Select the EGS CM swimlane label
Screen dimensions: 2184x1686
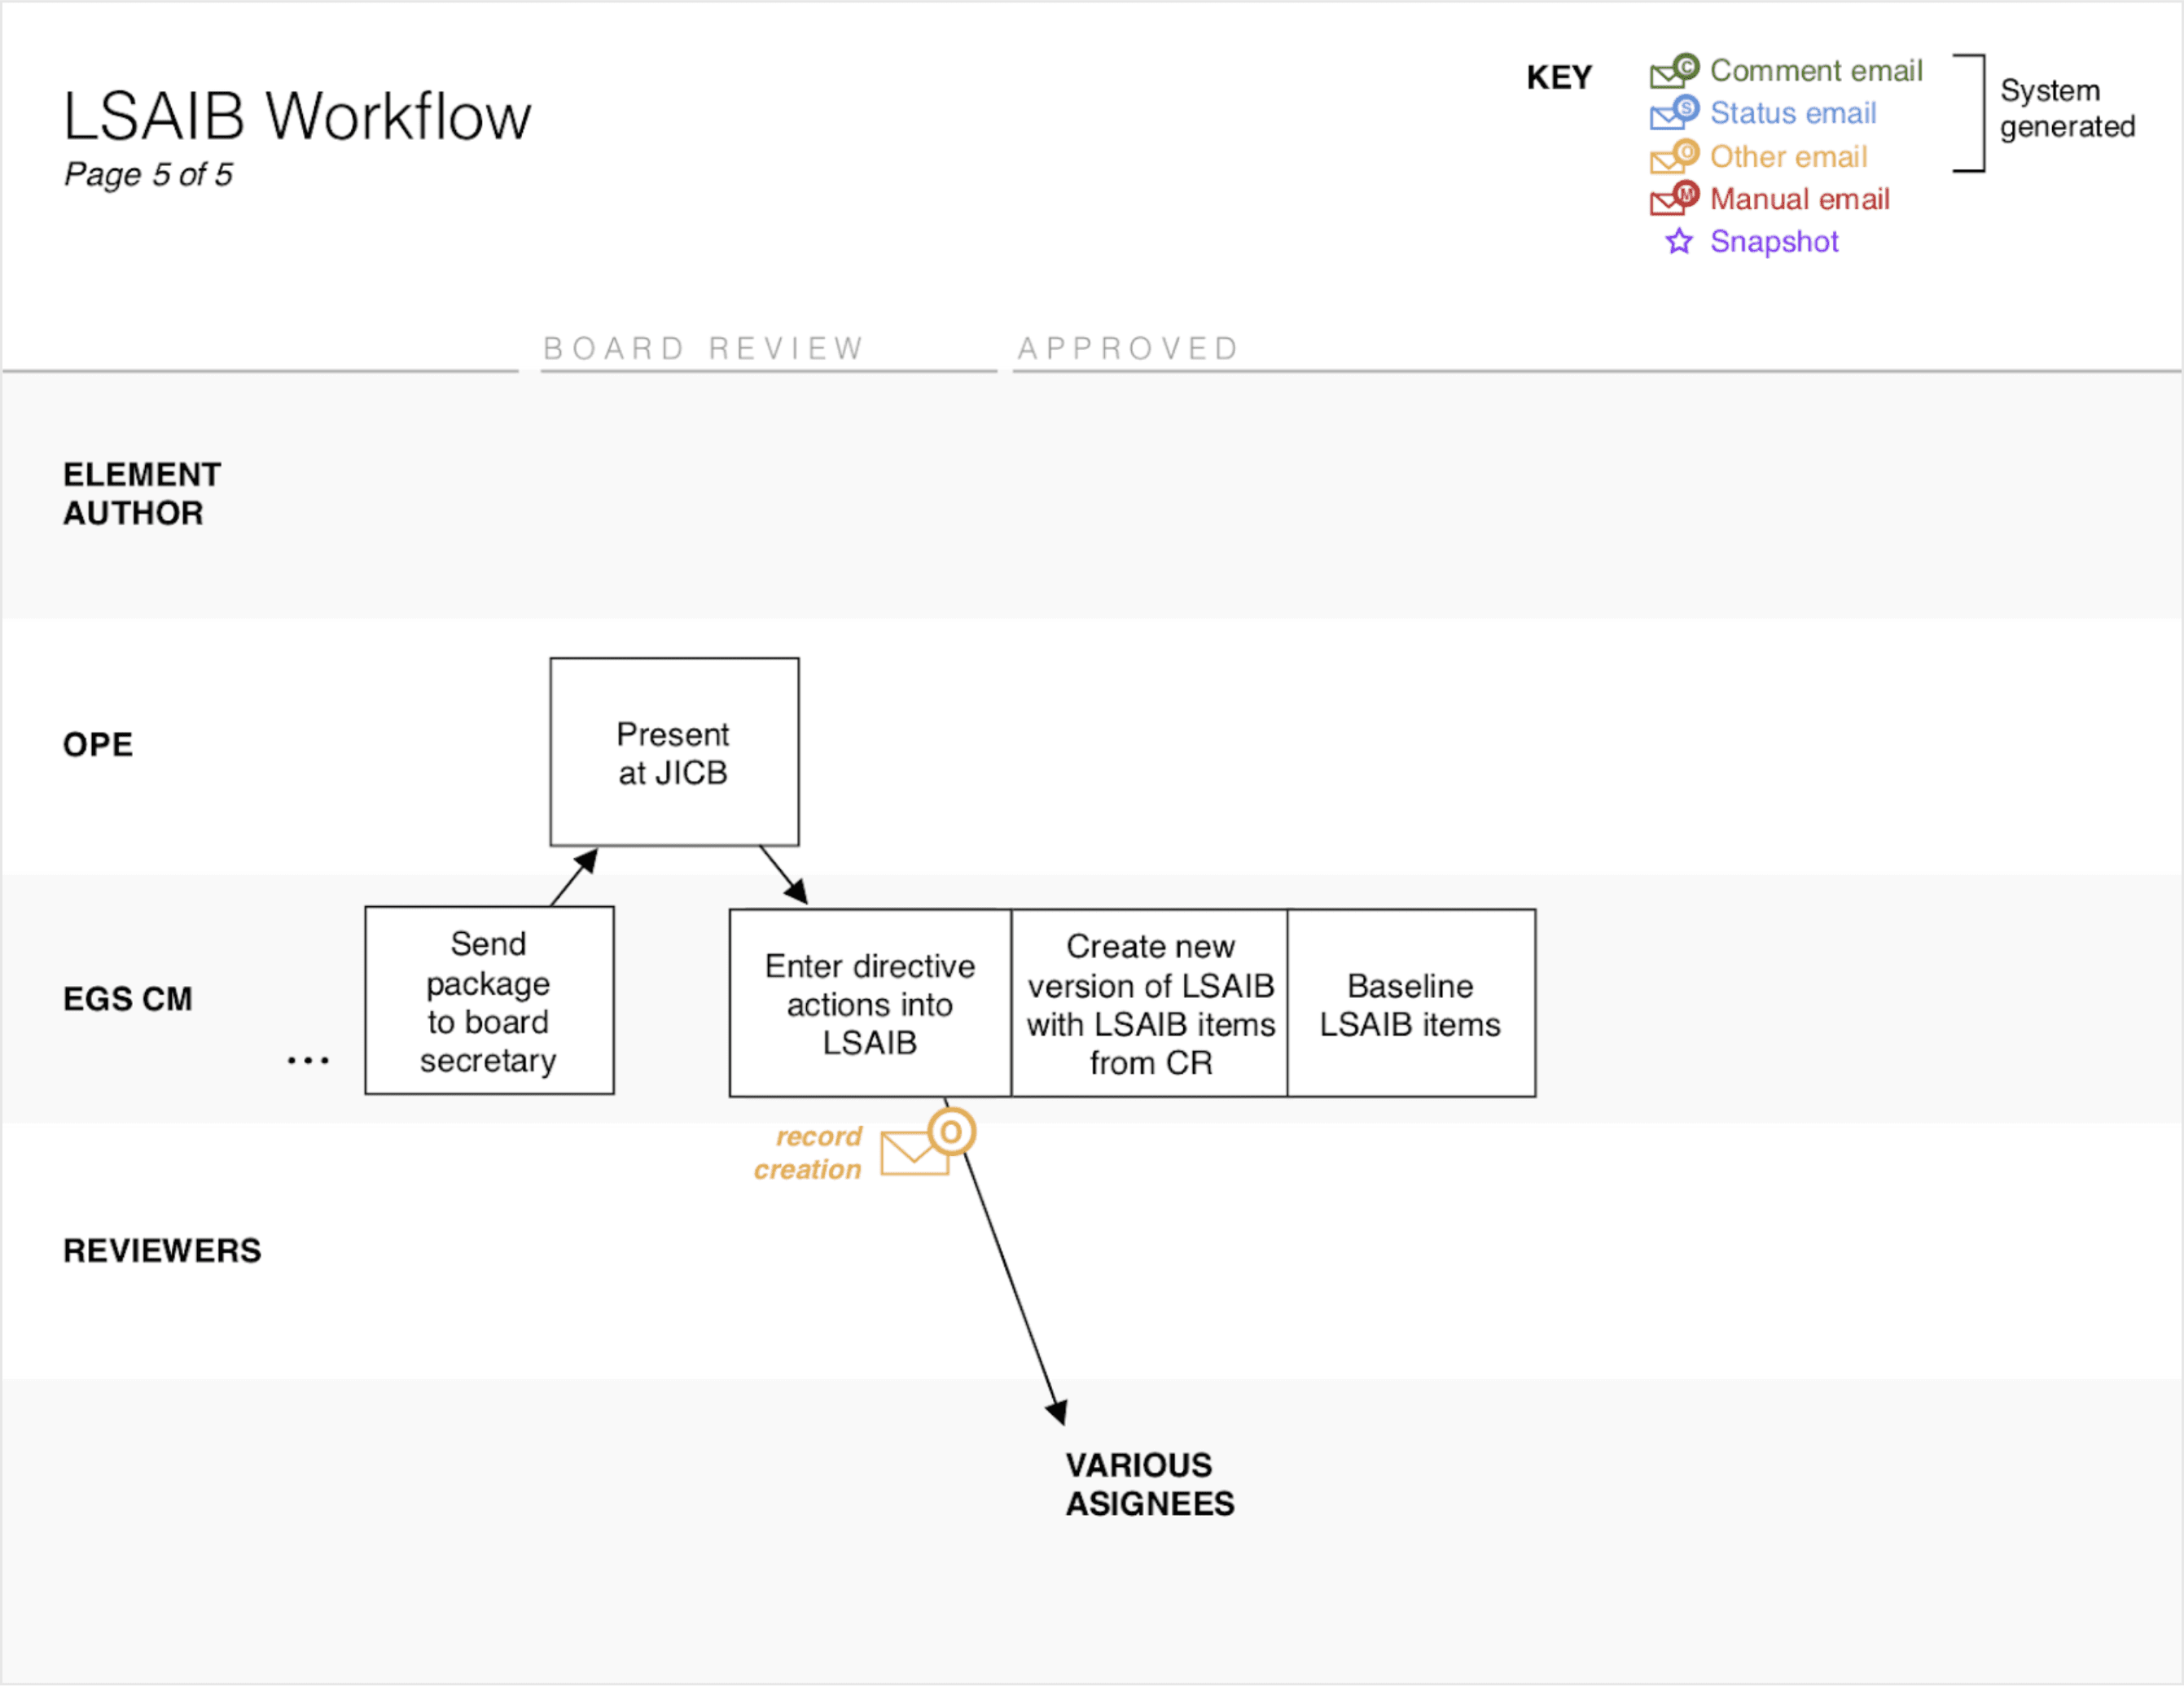coord(127,998)
